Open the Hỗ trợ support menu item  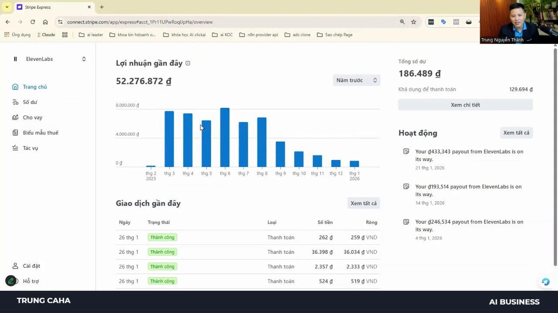click(x=31, y=281)
